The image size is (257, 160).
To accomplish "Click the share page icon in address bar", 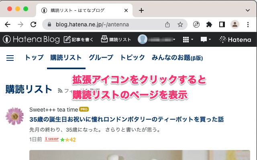I will 167,25.
